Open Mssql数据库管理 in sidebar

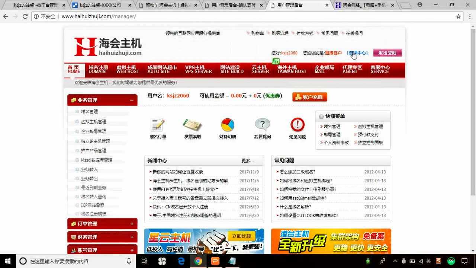coord(97,160)
